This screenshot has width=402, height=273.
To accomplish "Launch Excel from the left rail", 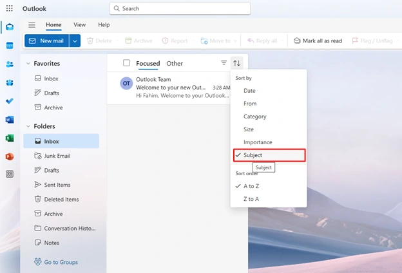I will [10, 138].
